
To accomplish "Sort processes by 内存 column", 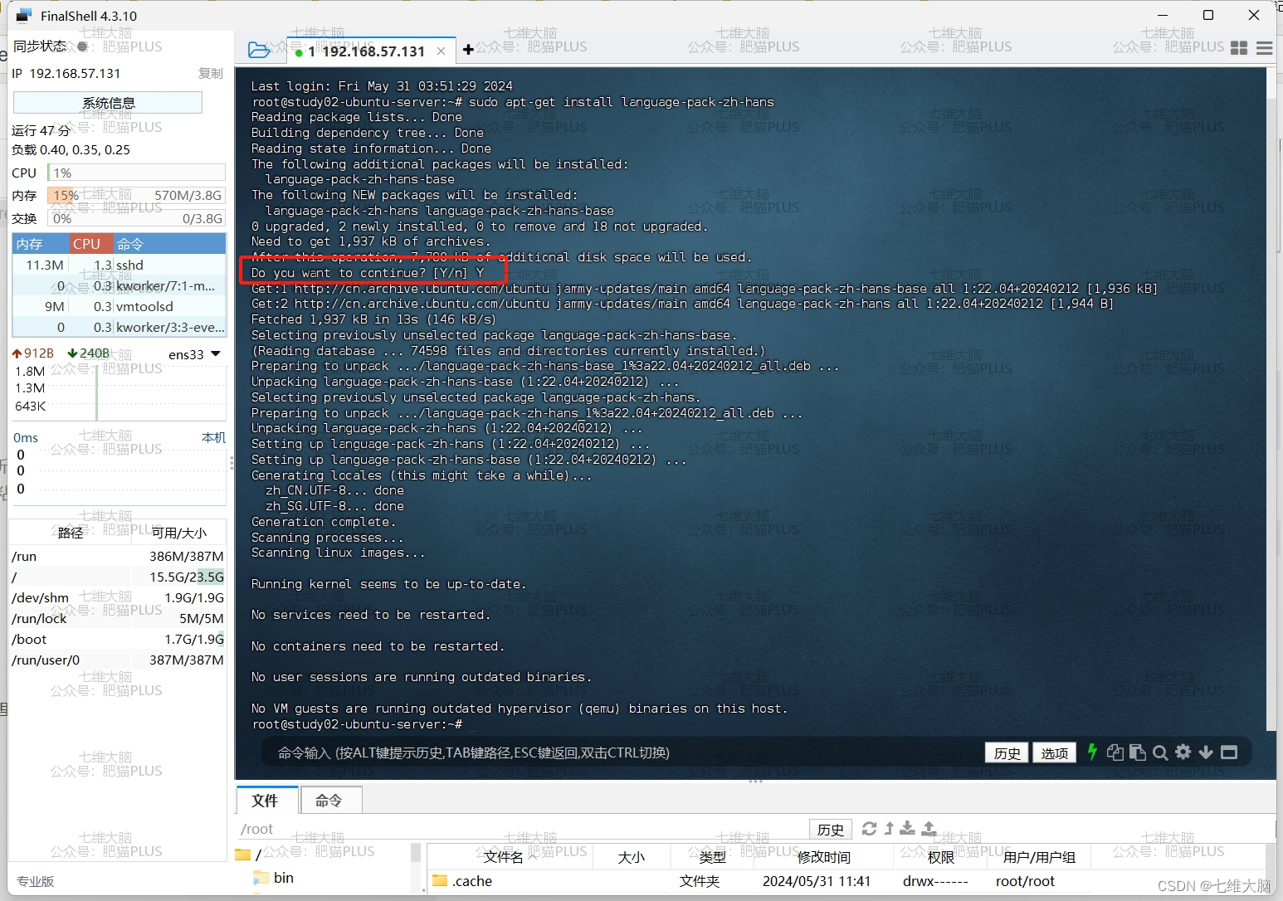I will point(39,244).
